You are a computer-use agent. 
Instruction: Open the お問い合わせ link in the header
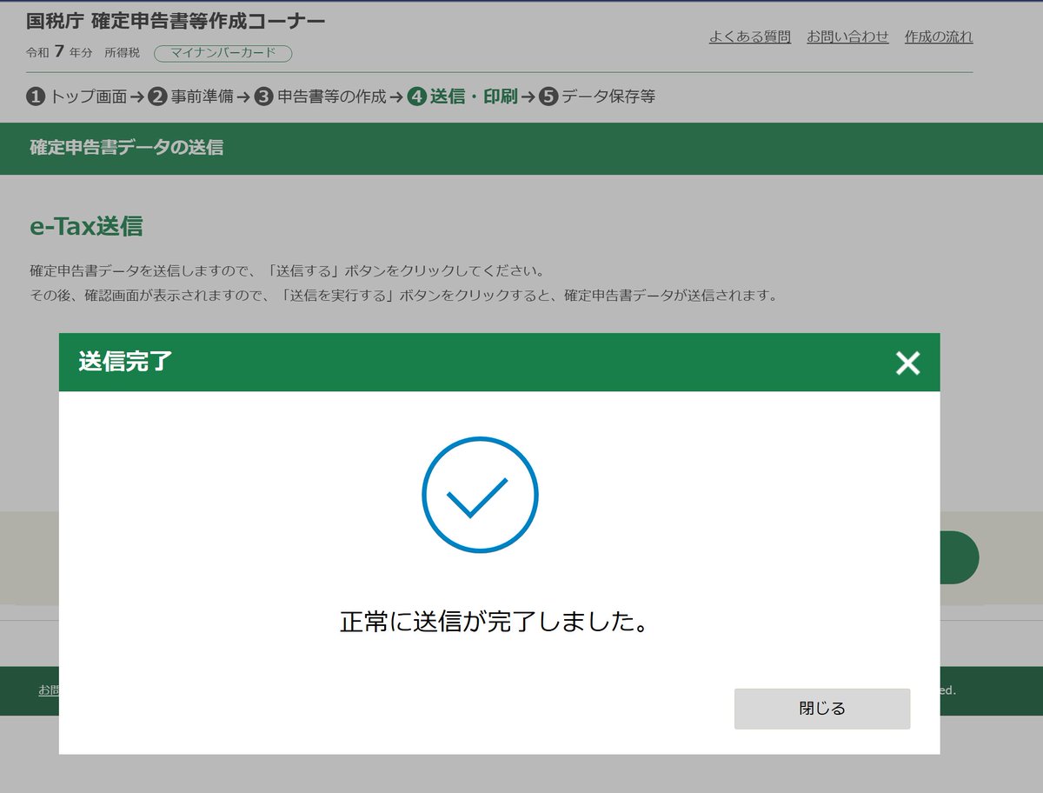847,37
